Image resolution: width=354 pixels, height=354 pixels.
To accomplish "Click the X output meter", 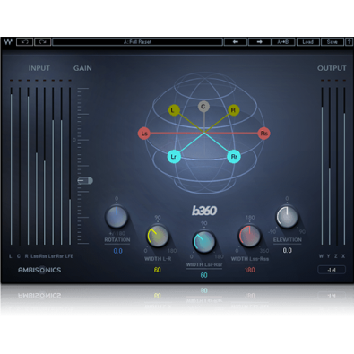I will coord(344,166).
